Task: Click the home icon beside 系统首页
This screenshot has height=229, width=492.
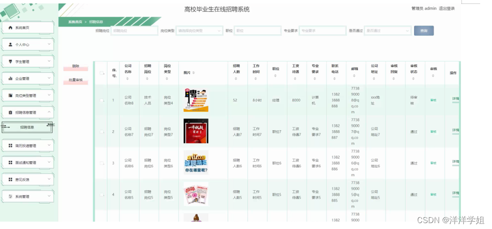Action: pos(10,28)
